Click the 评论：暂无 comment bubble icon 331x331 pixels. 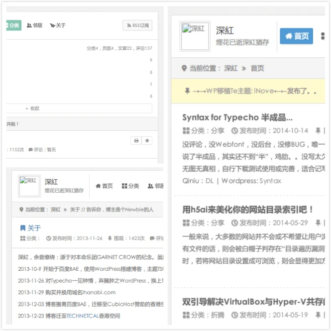(x=30, y=150)
